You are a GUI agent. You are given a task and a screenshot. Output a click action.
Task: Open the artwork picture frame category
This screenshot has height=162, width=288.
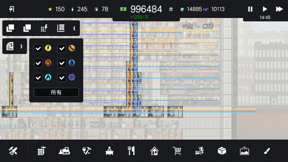coord(244,151)
